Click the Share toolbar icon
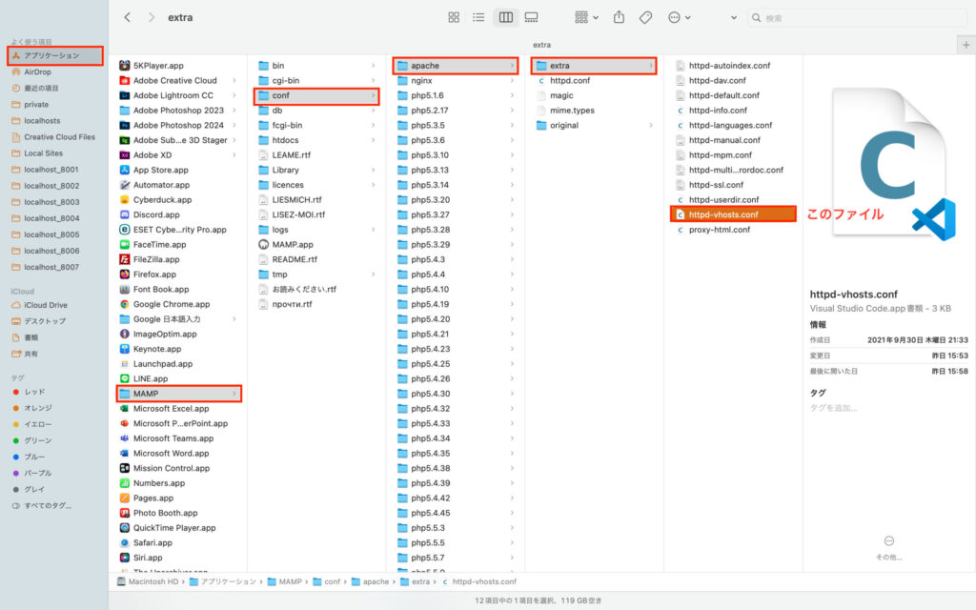The image size is (976, 610). tap(619, 17)
